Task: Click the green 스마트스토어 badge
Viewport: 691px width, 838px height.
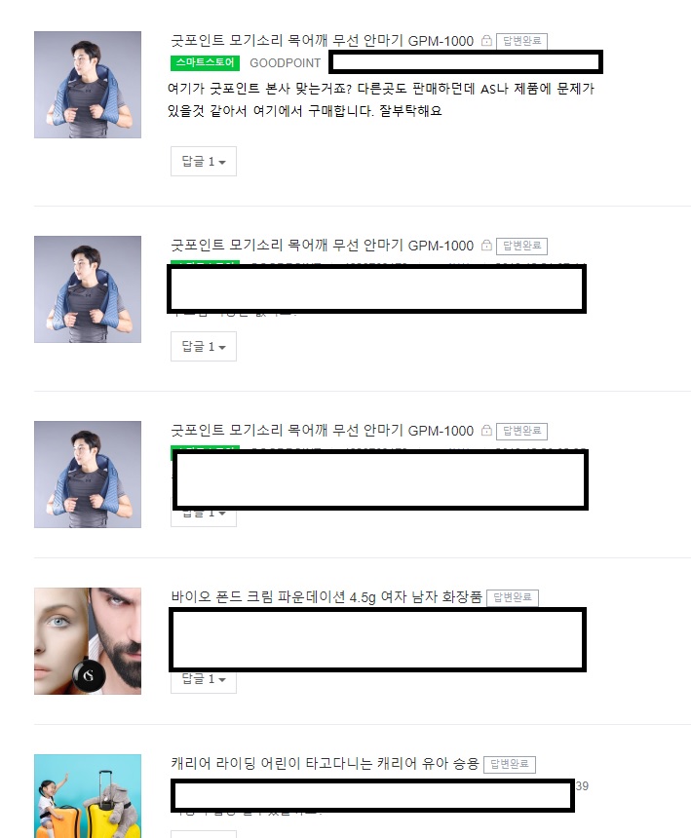Action: 206,62
